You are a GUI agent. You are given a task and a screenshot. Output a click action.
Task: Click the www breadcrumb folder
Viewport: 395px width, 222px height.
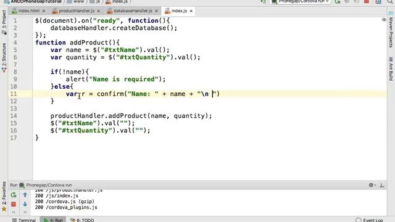pyautogui.click(x=75, y=1)
